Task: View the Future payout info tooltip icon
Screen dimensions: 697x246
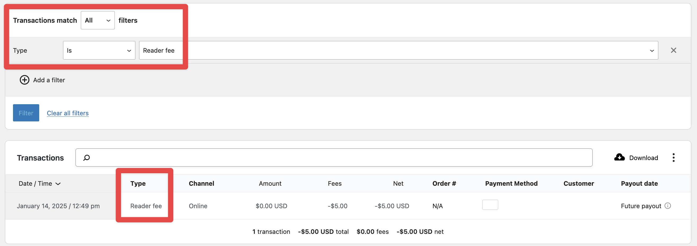Action: [x=668, y=206]
